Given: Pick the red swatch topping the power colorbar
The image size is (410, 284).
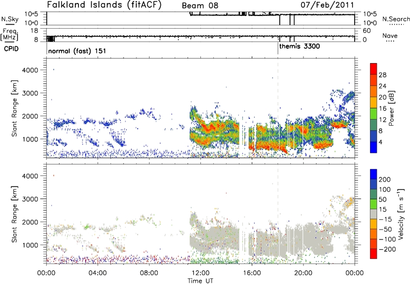Looking at the screenshot, I should click(x=374, y=69).
